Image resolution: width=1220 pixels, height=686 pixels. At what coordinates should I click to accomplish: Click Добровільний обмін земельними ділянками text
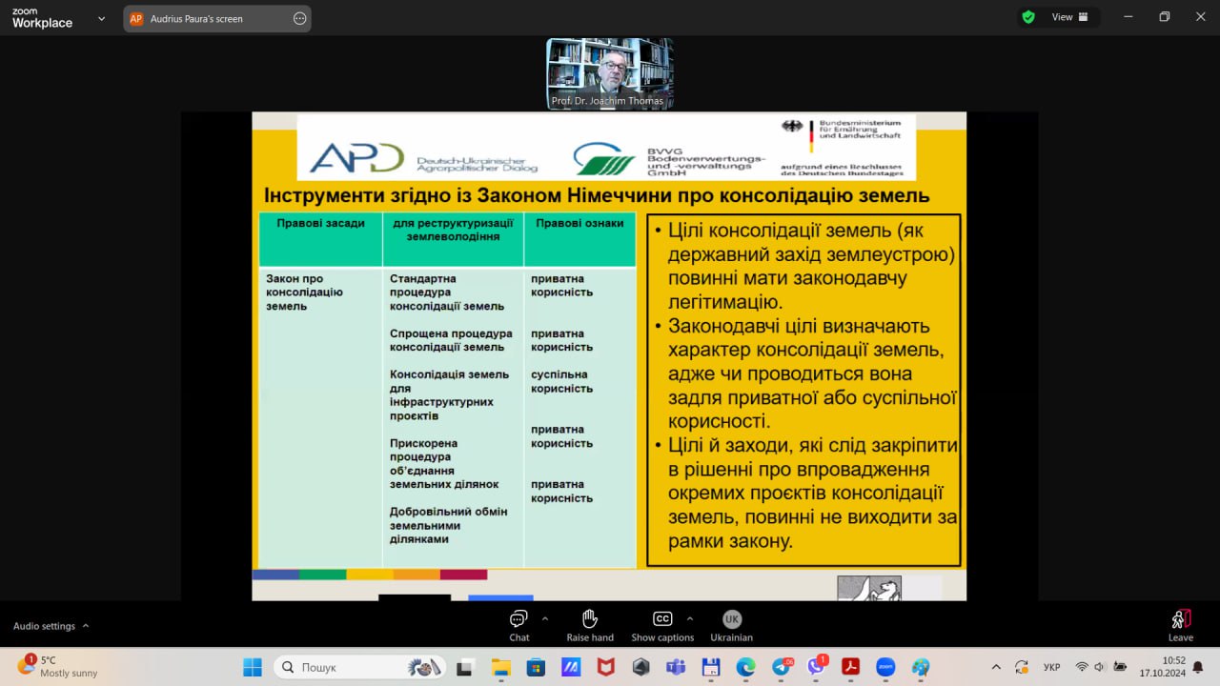[448, 525]
